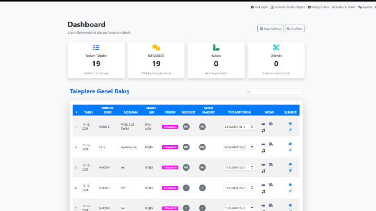Open video media icon for row 2
This screenshot has height=211, width=376.
[271, 144]
